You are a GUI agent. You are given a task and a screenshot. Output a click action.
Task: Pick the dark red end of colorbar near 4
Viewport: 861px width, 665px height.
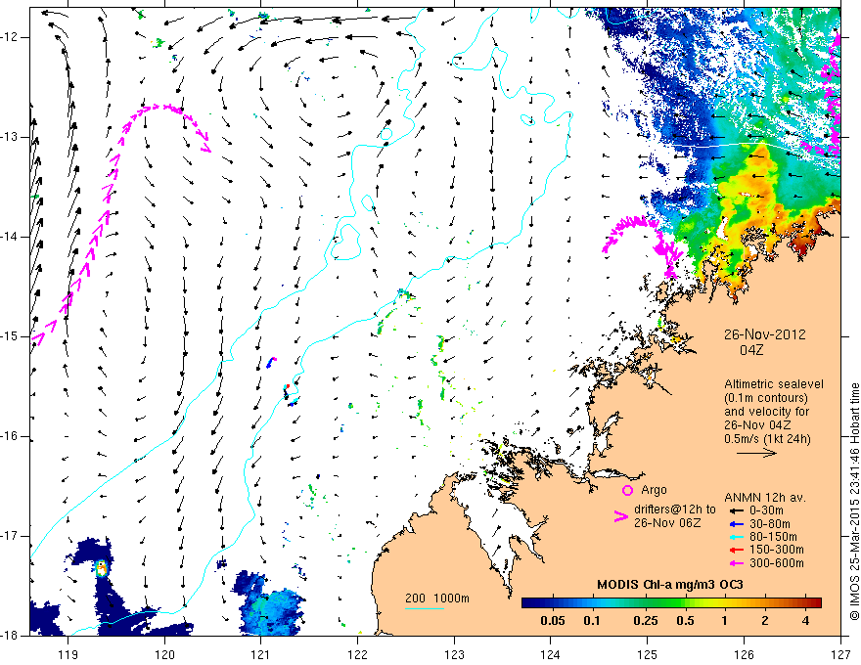click(x=814, y=603)
